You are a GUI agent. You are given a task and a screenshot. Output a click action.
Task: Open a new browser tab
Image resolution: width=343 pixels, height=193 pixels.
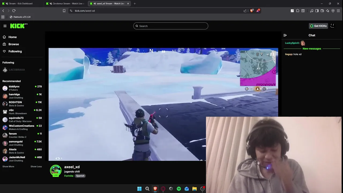(x=135, y=3)
